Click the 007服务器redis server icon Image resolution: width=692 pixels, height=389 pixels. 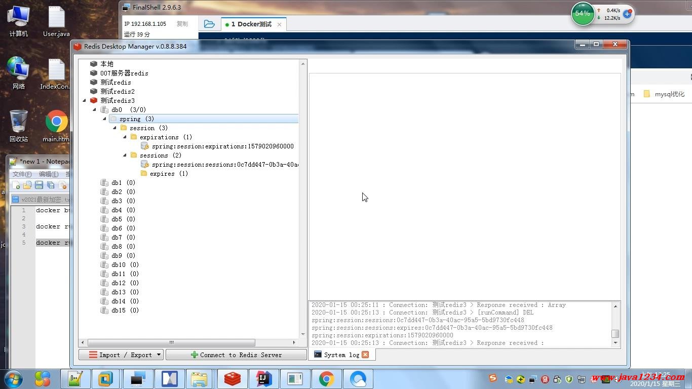tap(93, 73)
